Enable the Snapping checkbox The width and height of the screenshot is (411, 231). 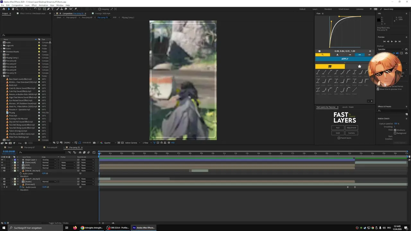pos(100,9)
